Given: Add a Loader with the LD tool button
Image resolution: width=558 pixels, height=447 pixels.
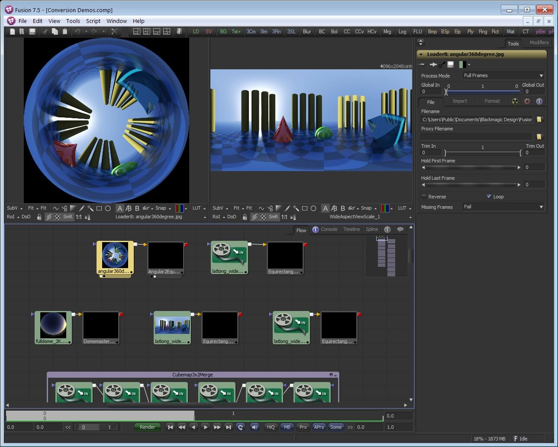Looking at the screenshot, I should coord(196,32).
